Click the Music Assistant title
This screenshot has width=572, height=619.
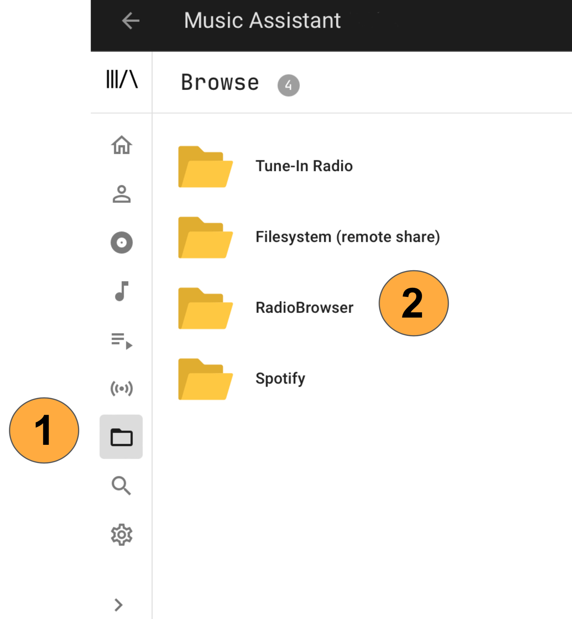(262, 20)
